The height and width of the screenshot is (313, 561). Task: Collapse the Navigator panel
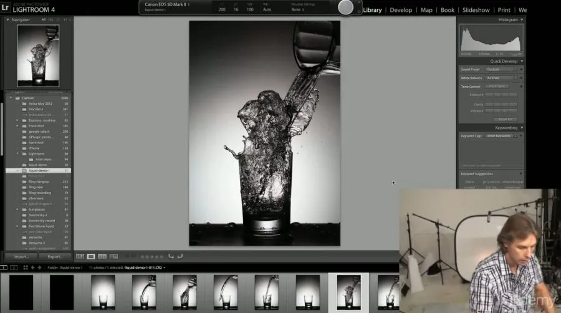8,20
